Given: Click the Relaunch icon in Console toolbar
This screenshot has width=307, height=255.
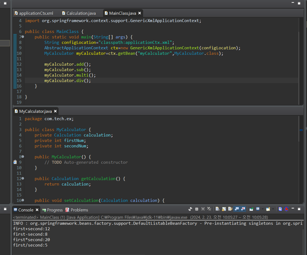Looking at the screenshot, I should point(190,209).
